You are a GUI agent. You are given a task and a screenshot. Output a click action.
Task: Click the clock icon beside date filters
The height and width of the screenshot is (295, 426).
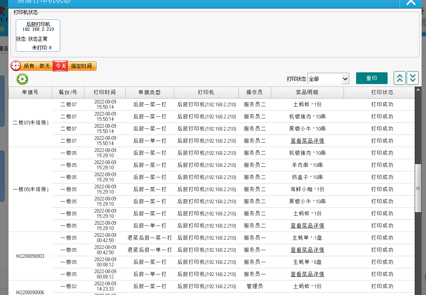click(x=16, y=66)
